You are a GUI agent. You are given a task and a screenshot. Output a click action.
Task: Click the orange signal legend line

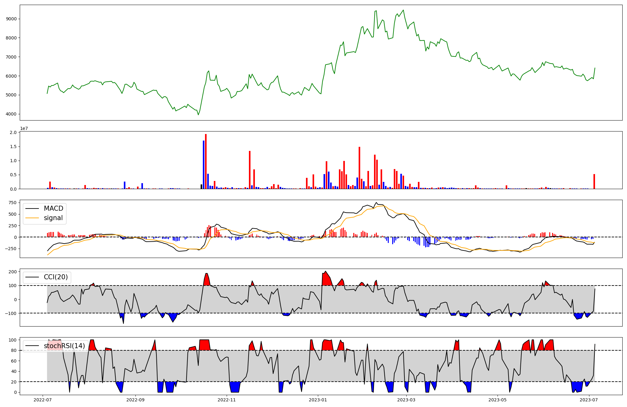point(32,218)
